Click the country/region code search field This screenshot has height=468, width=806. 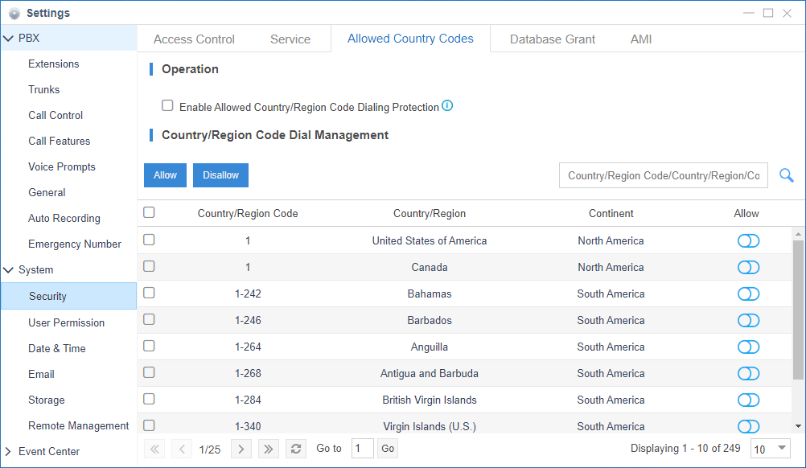(663, 175)
